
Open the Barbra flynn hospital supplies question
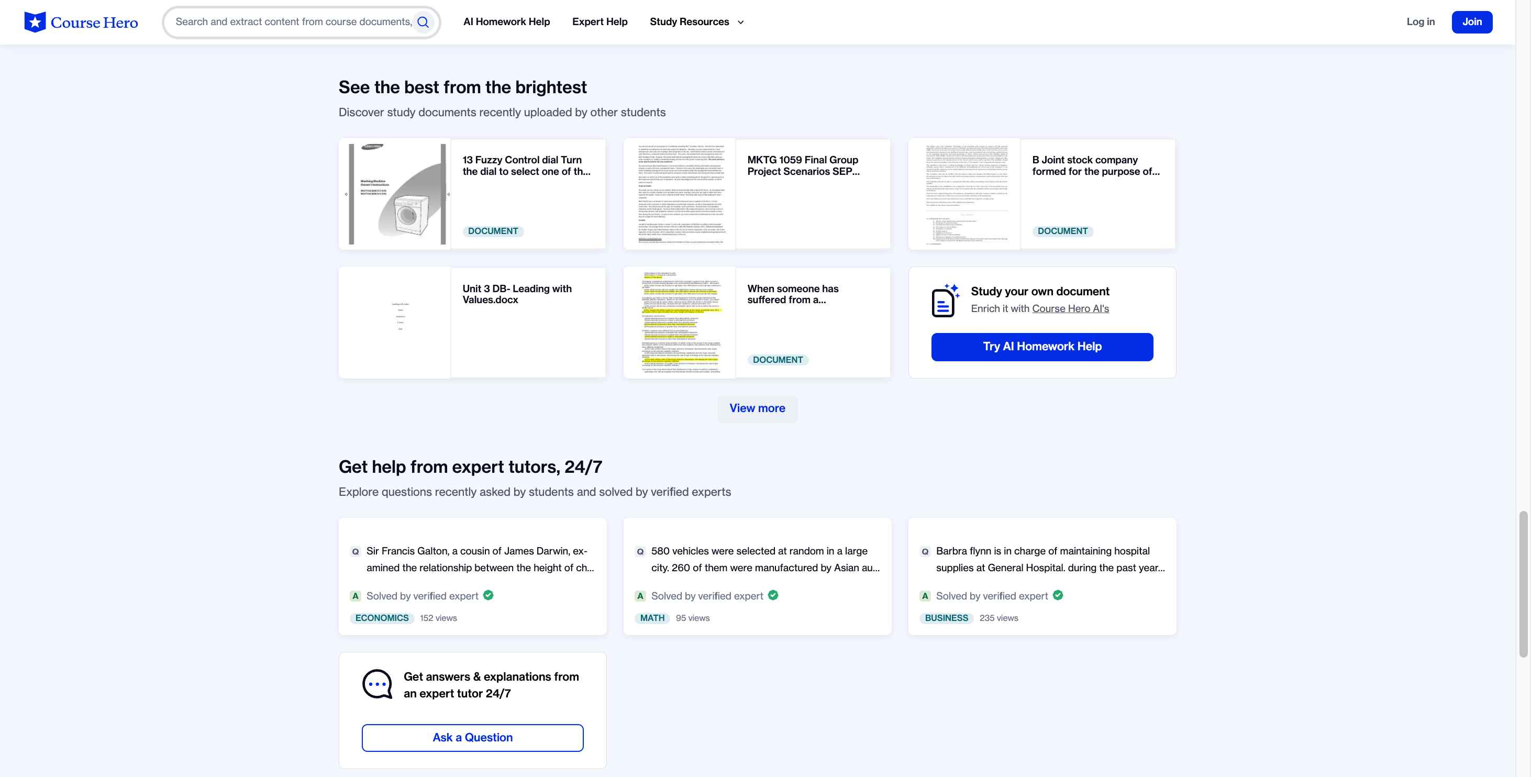[1050, 559]
